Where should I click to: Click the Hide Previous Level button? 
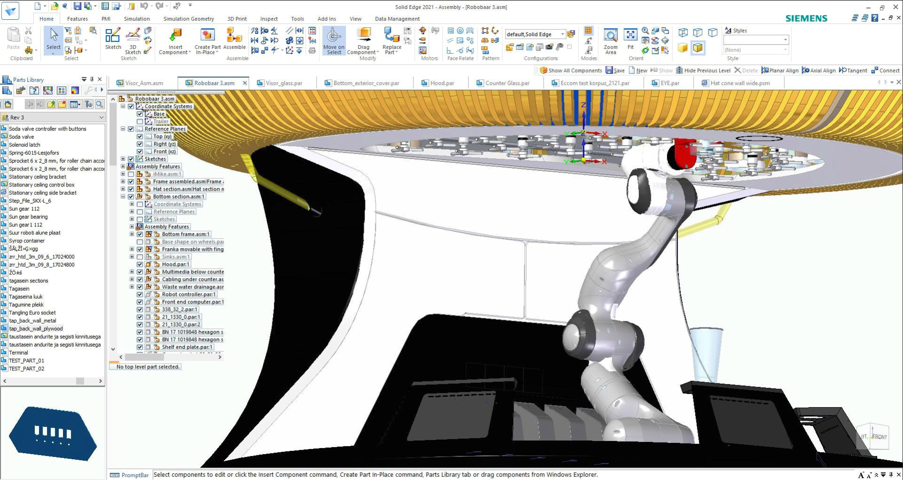click(703, 70)
